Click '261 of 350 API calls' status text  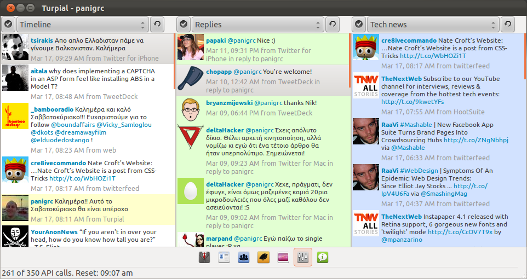point(37,273)
